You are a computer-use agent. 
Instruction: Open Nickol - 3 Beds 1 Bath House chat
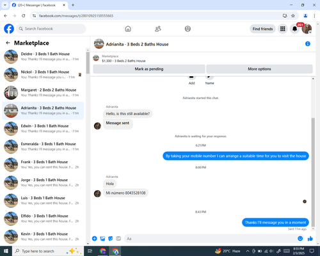pos(43,75)
